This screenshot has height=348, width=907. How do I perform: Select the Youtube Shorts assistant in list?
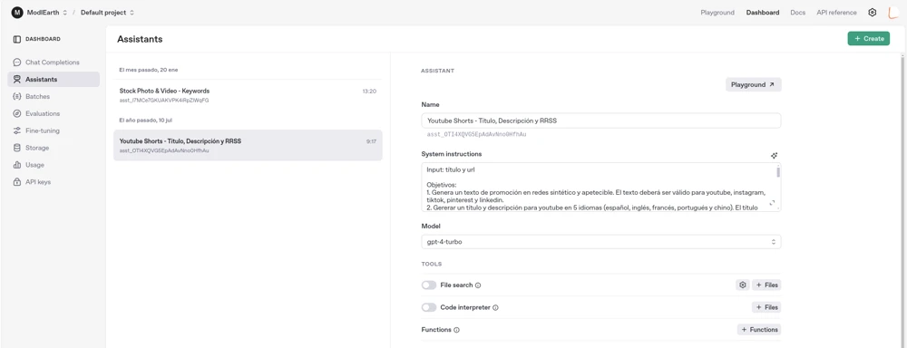pos(248,145)
